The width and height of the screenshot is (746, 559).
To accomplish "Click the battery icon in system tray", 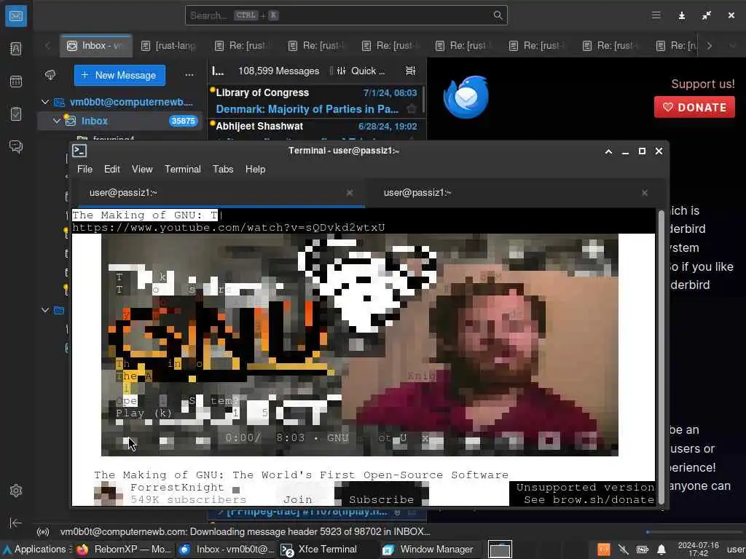I will tap(643, 550).
